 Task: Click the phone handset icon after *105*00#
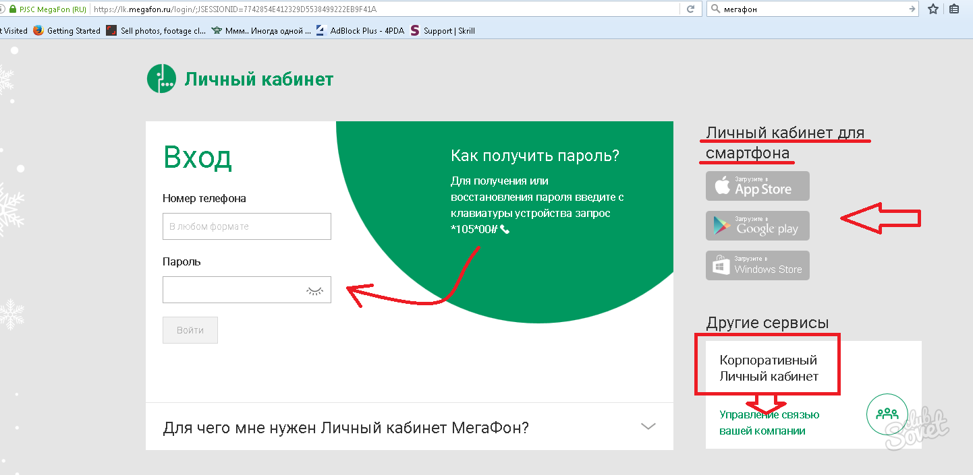pos(505,230)
